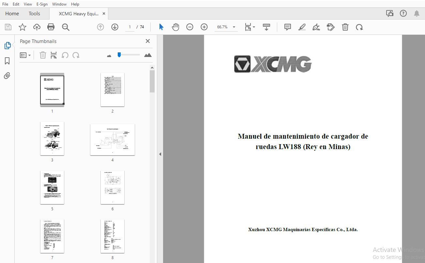Viewport: 425px width, 263px height.
Task: Print the document with the printer icon
Action: tap(51, 27)
